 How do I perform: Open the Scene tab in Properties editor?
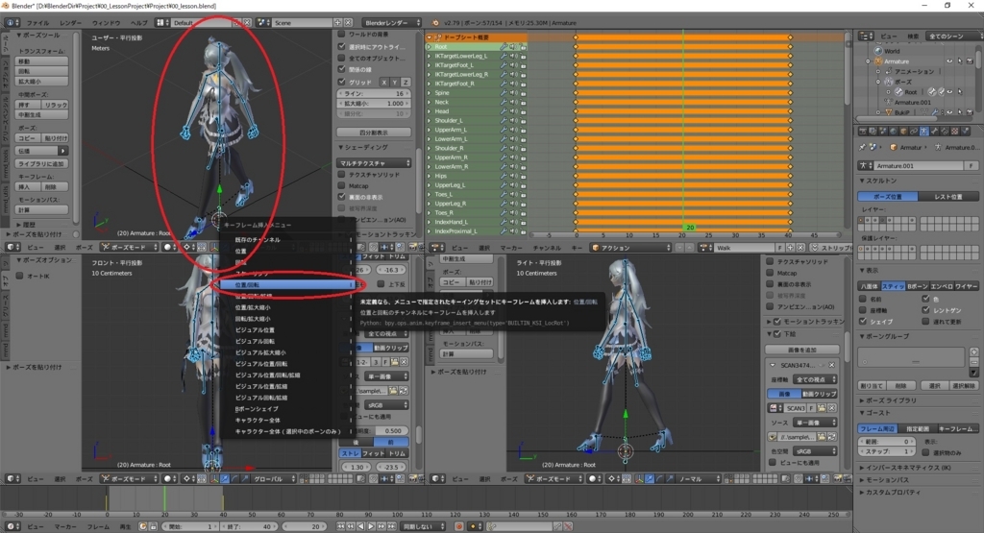click(x=883, y=131)
